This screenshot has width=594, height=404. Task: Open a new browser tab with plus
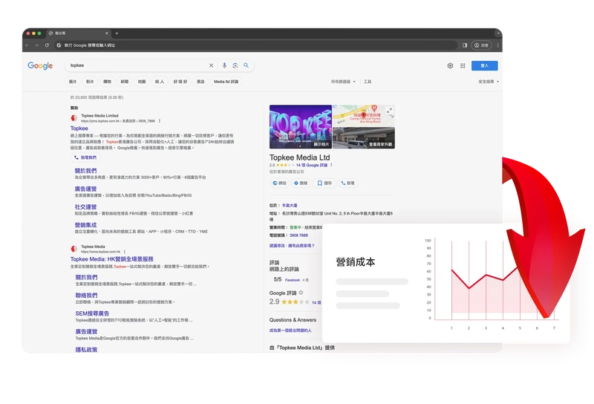[x=117, y=33]
